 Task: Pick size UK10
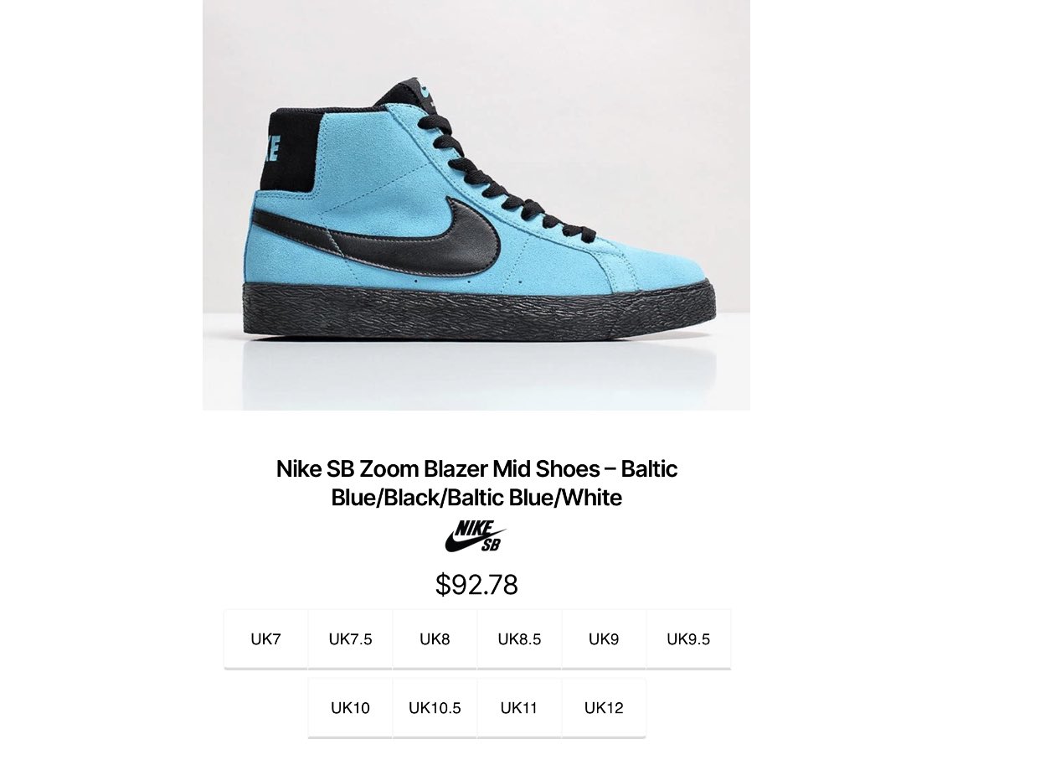350,708
